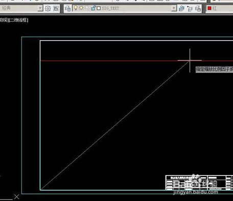This screenshot has width=233, height=201.
Task: Open the workspace settings gear
Action: [x=48, y=8]
